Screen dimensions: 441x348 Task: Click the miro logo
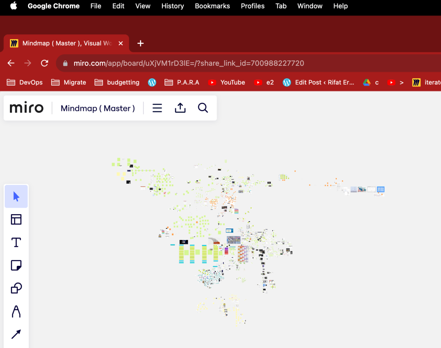27,108
